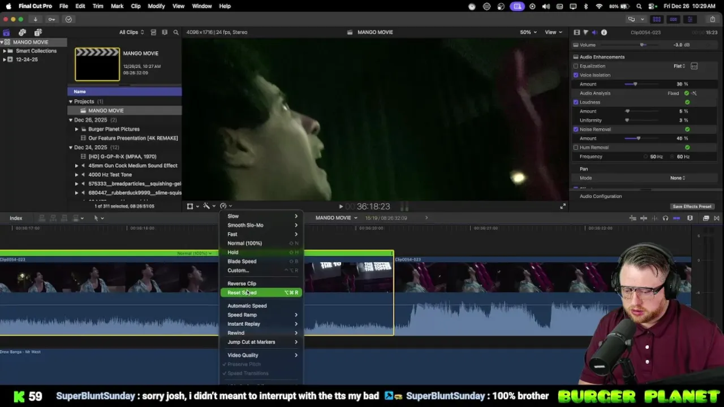Image resolution: width=724 pixels, height=407 pixels.
Task: Click the Name column header in browser
Action: [124, 92]
